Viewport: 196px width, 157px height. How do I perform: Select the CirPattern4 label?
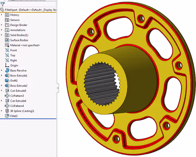(x=17, y=106)
